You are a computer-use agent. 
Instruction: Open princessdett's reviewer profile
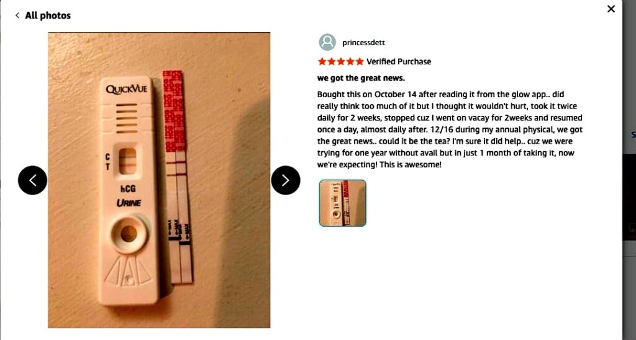point(363,43)
